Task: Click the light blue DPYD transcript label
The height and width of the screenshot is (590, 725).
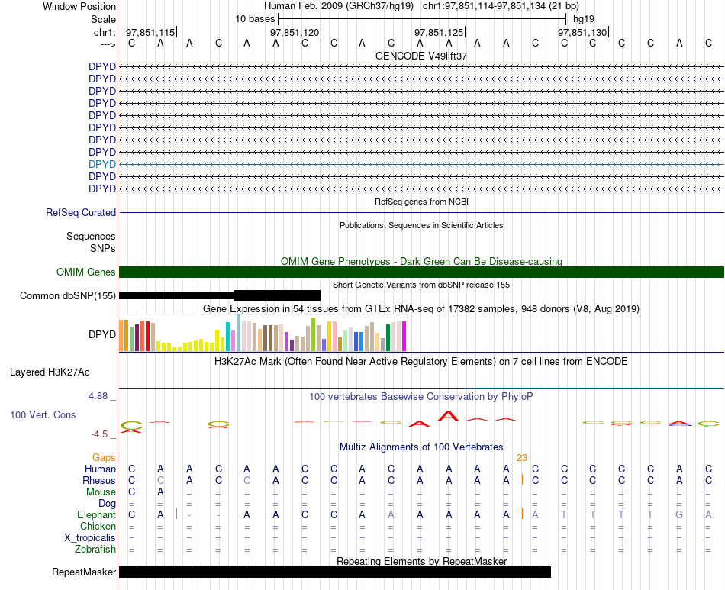Action: tap(102, 164)
